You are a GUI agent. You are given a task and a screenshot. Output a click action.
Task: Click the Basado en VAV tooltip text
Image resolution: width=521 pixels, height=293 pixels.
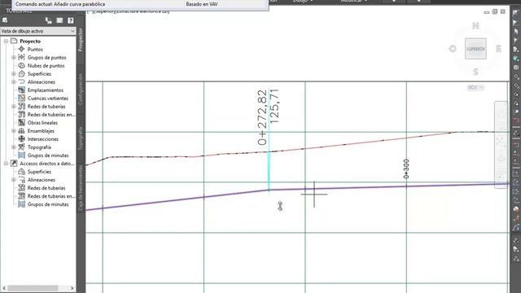202,4
